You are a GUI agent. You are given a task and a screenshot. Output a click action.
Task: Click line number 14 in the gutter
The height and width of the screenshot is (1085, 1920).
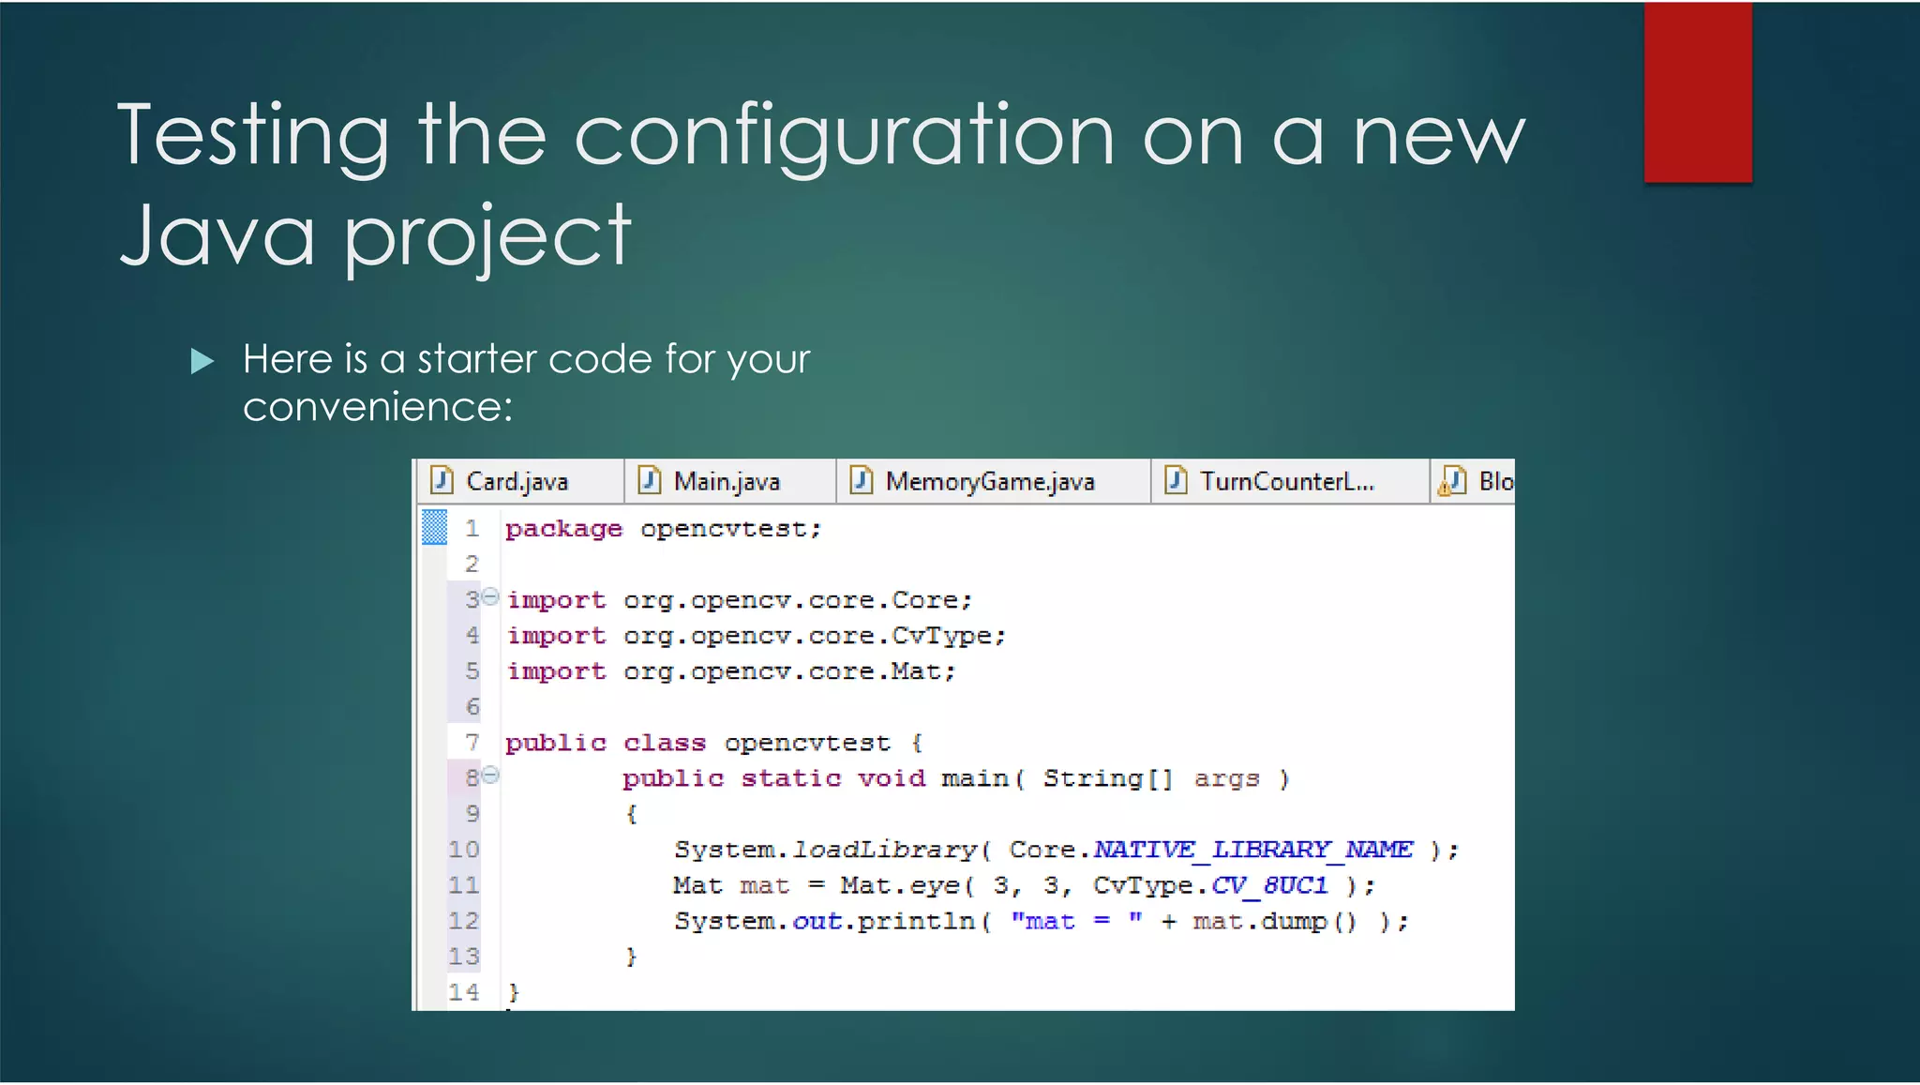[464, 992]
